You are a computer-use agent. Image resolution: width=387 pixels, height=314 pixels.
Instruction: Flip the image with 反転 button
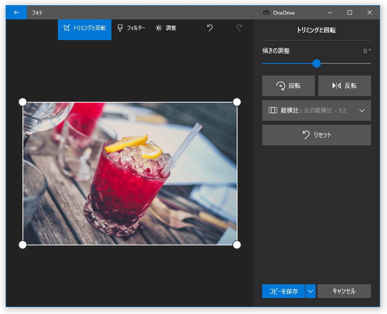click(345, 86)
